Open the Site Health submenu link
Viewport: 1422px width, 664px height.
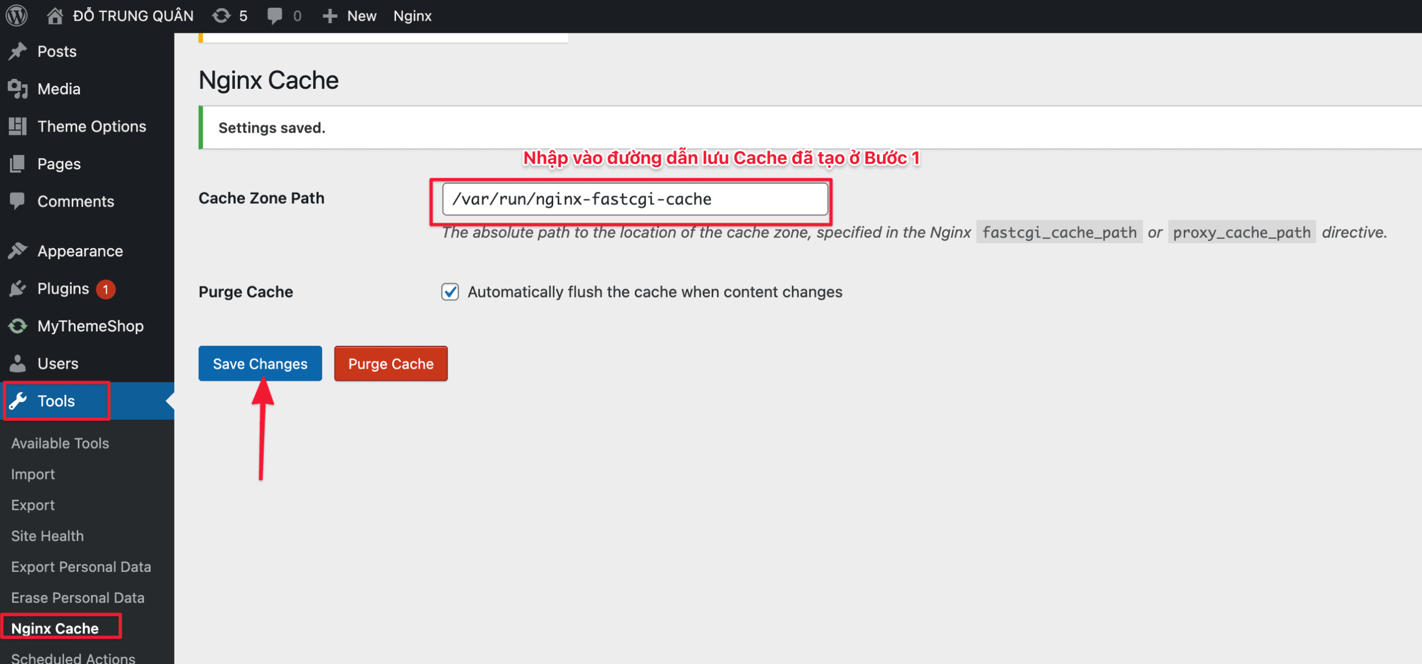click(x=47, y=536)
